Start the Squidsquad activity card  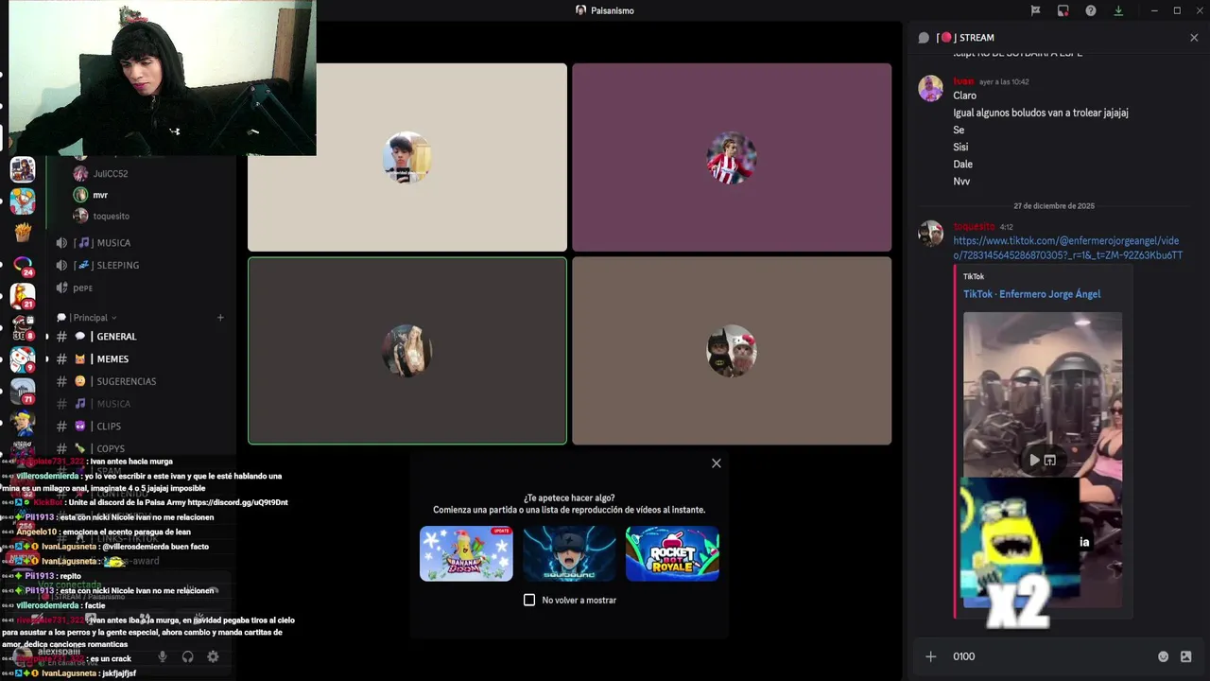pos(569,553)
